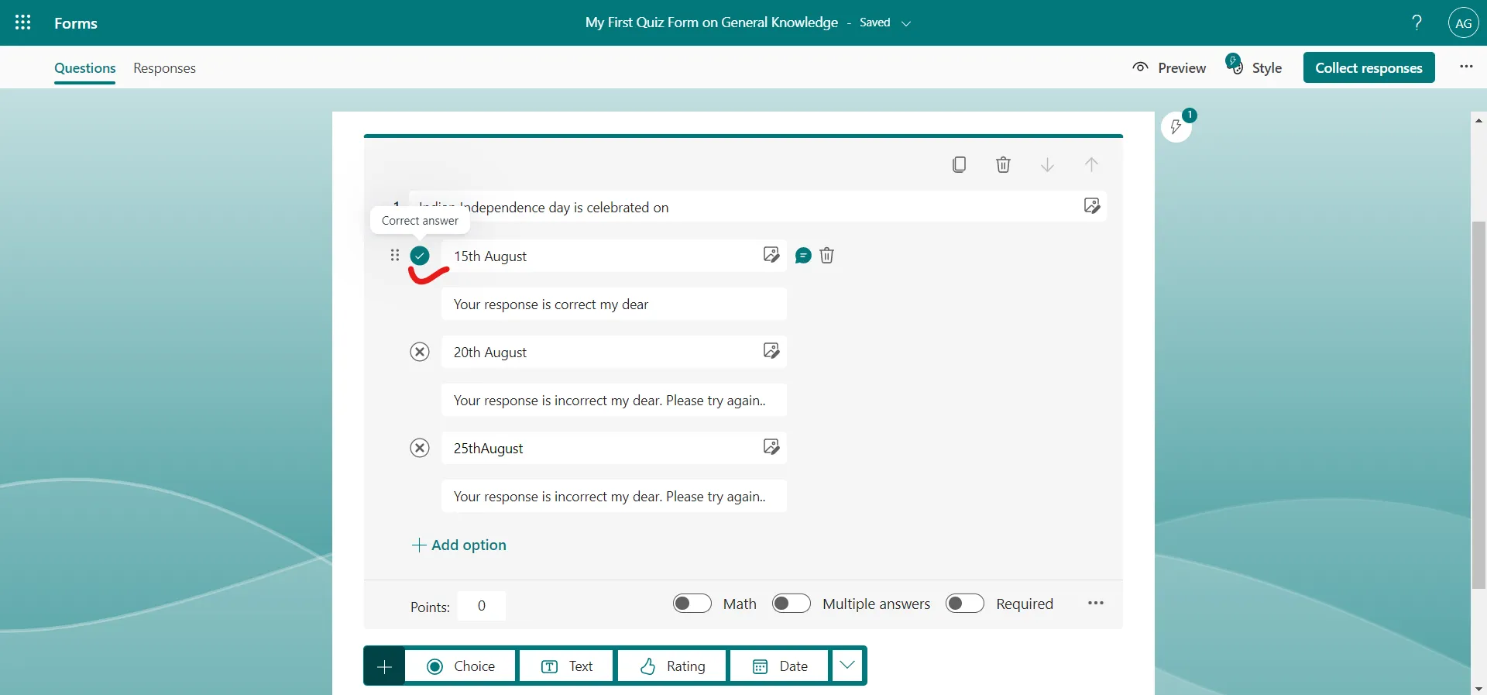
Task: Enable the Required switch
Action: [965, 604]
